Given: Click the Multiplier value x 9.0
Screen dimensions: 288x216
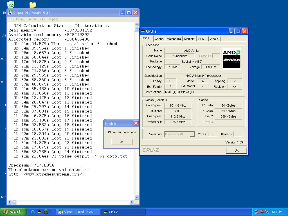Looking at the screenshot, I should tap(178, 111).
